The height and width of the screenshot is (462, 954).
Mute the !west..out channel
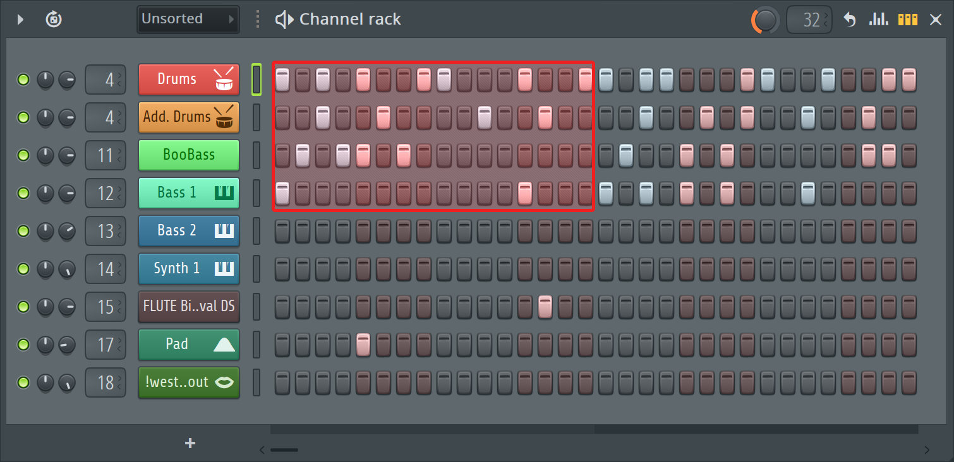tap(23, 382)
